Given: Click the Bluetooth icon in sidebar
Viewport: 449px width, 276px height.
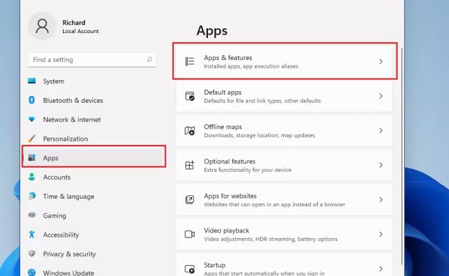Looking at the screenshot, I should click(32, 100).
